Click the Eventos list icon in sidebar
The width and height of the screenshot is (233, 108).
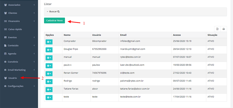click(5, 37)
